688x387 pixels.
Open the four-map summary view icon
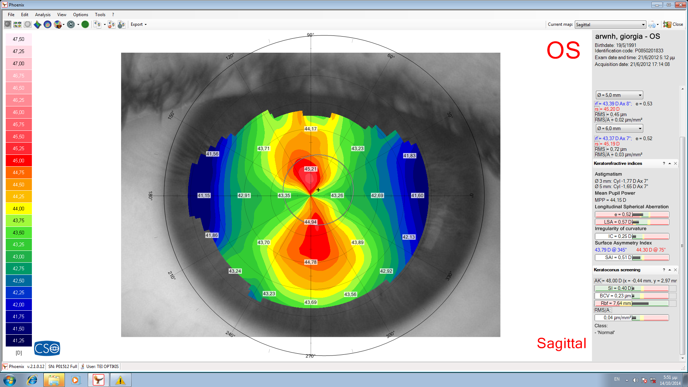click(17, 24)
